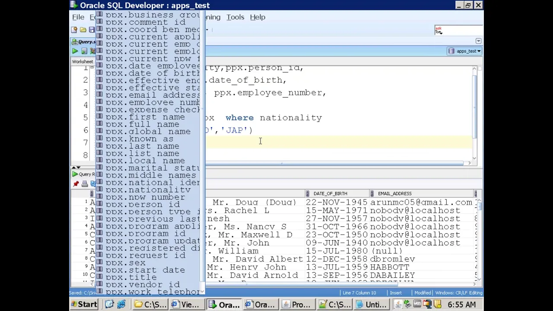Viewport: 553px width, 311px height.
Task: Click column icon beside ppx.employee_number
Action: coord(100,102)
